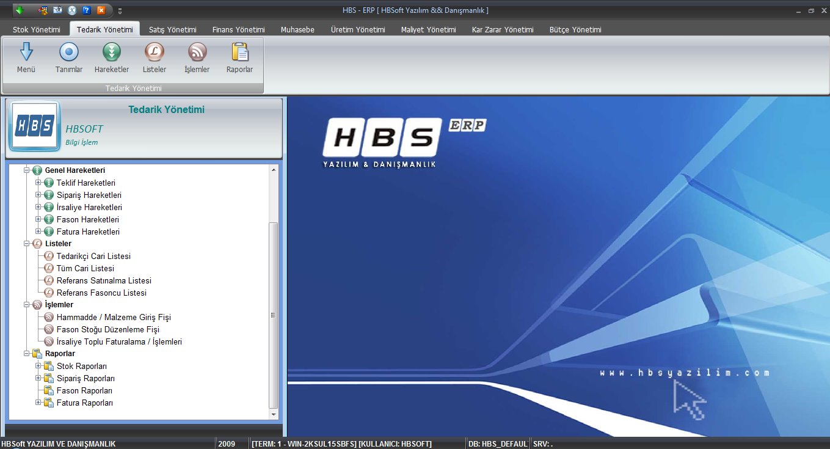
Task: Open the Satış Yönetimi tab
Action: [x=173, y=29]
